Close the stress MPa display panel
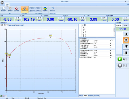 coord(85,16)
